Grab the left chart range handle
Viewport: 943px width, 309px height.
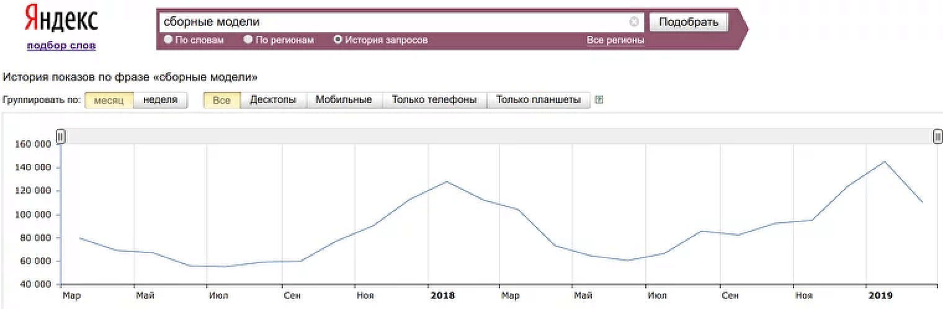coord(61,136)
